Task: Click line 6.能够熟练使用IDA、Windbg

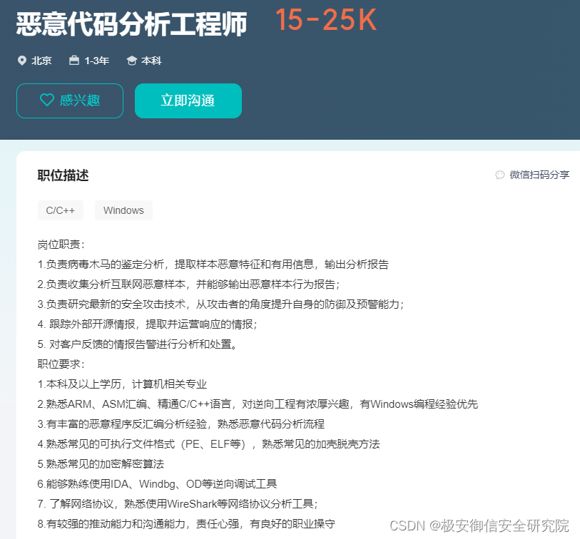Action: pos(157,484)
